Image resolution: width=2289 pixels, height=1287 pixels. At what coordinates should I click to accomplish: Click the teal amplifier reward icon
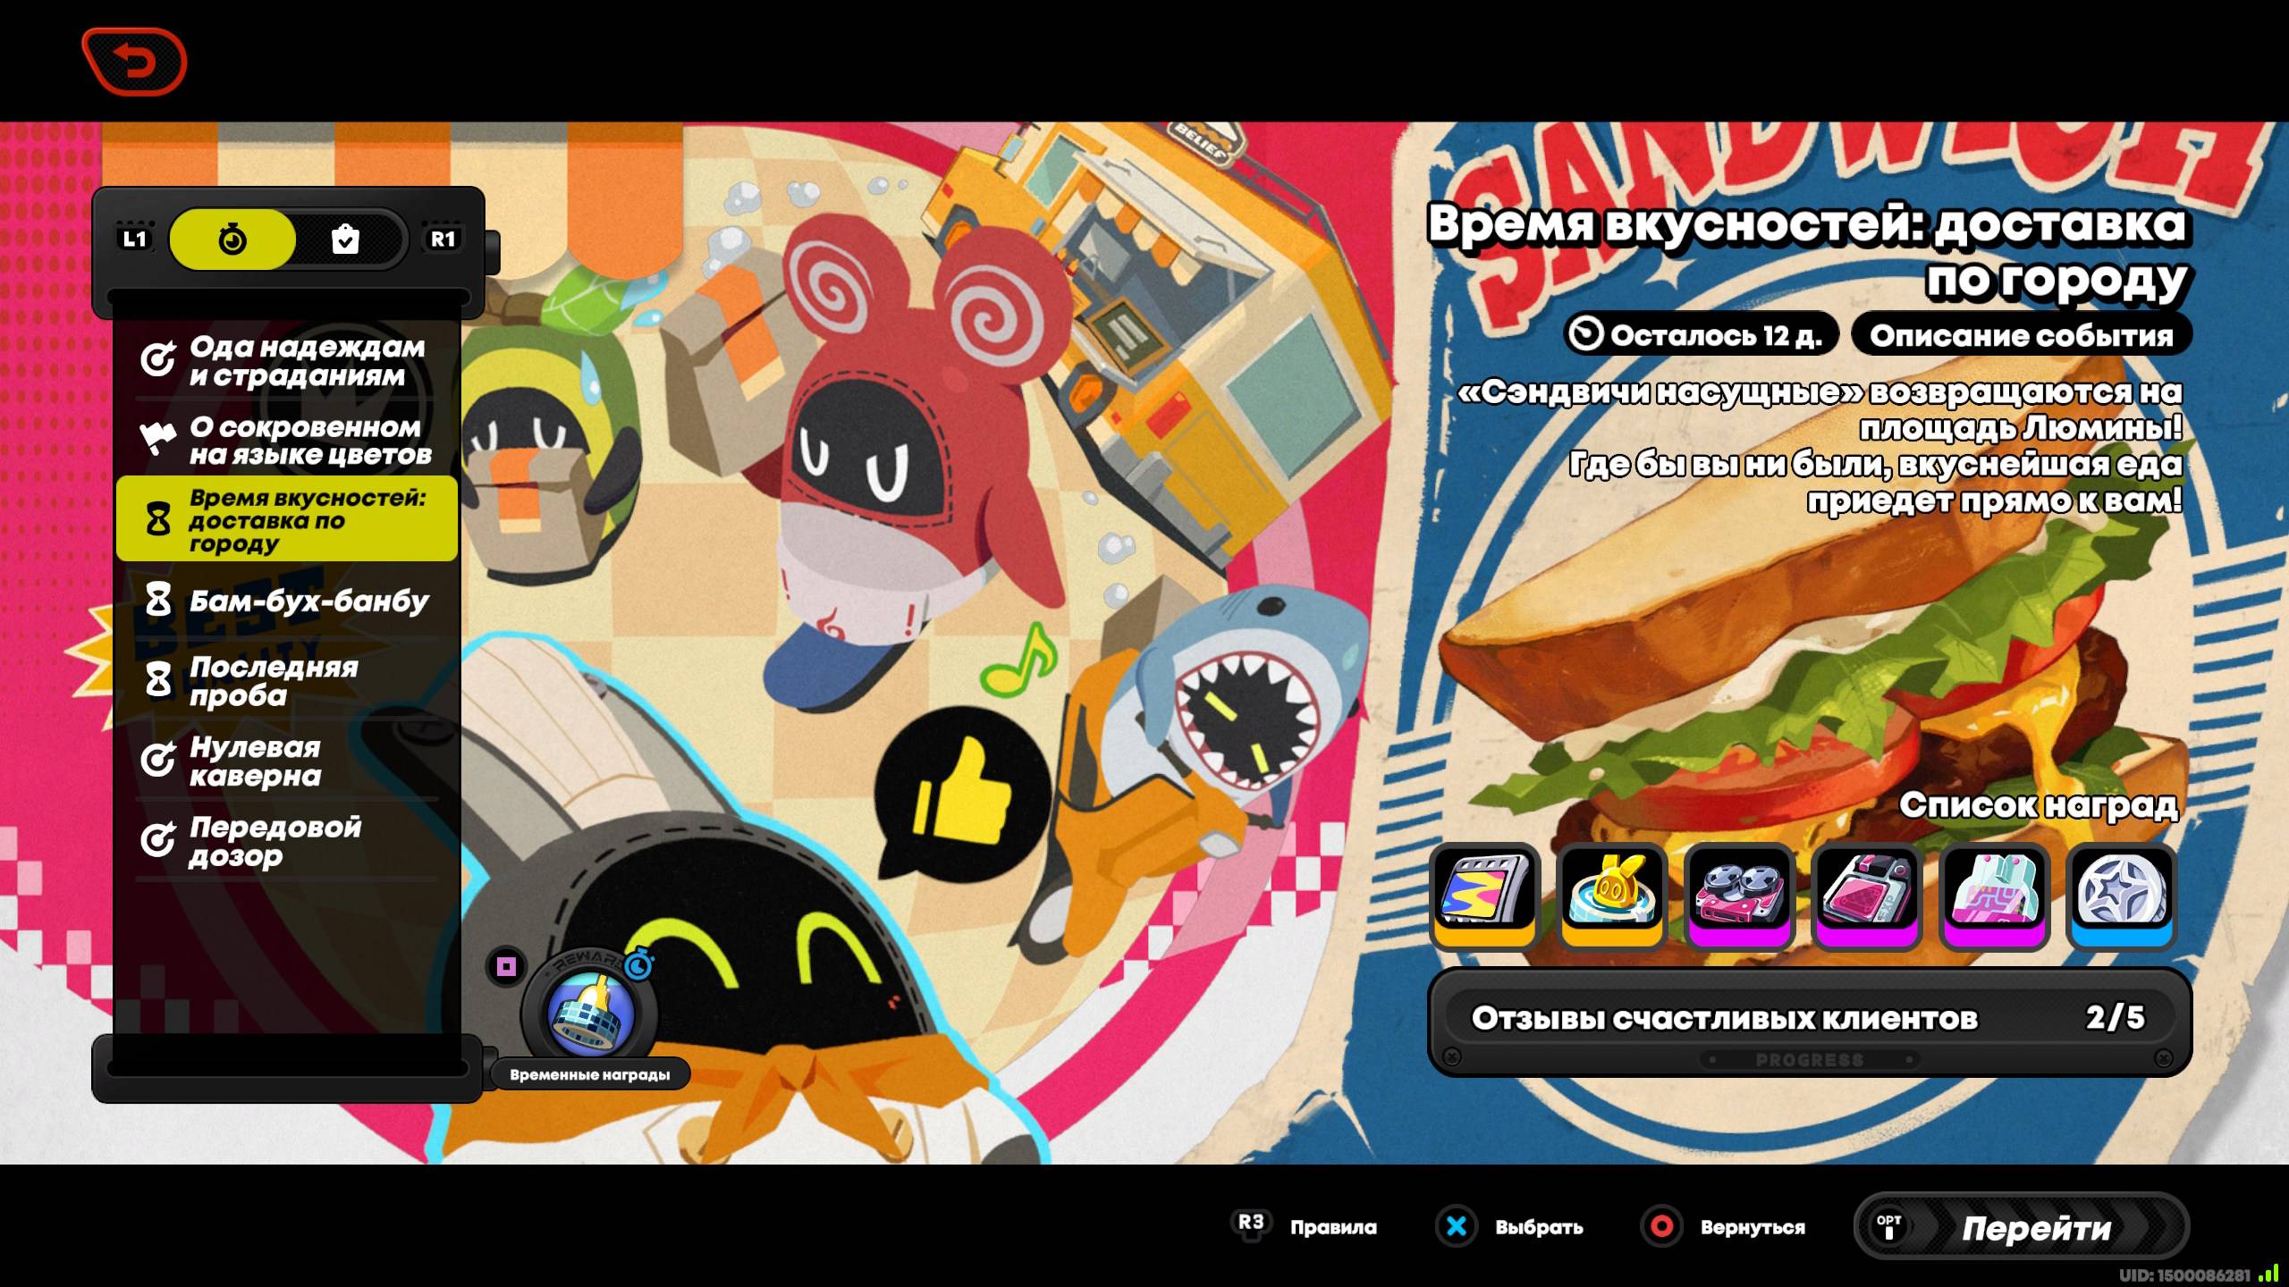[x=1995, y=893]
